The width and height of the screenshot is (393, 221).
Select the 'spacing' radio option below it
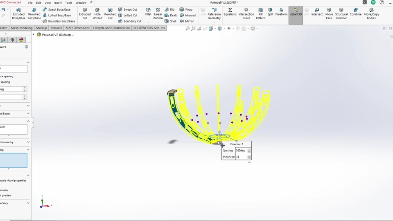click(5, 82)
